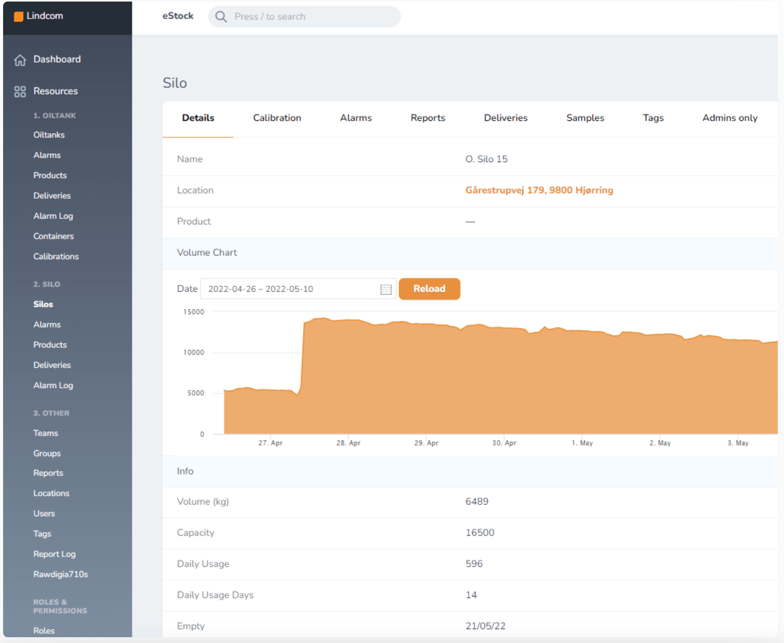Image resolution: width=784 pixels, height=643 pixels.
Task: Click the Dashboard home icon
Action: point(20,59)
